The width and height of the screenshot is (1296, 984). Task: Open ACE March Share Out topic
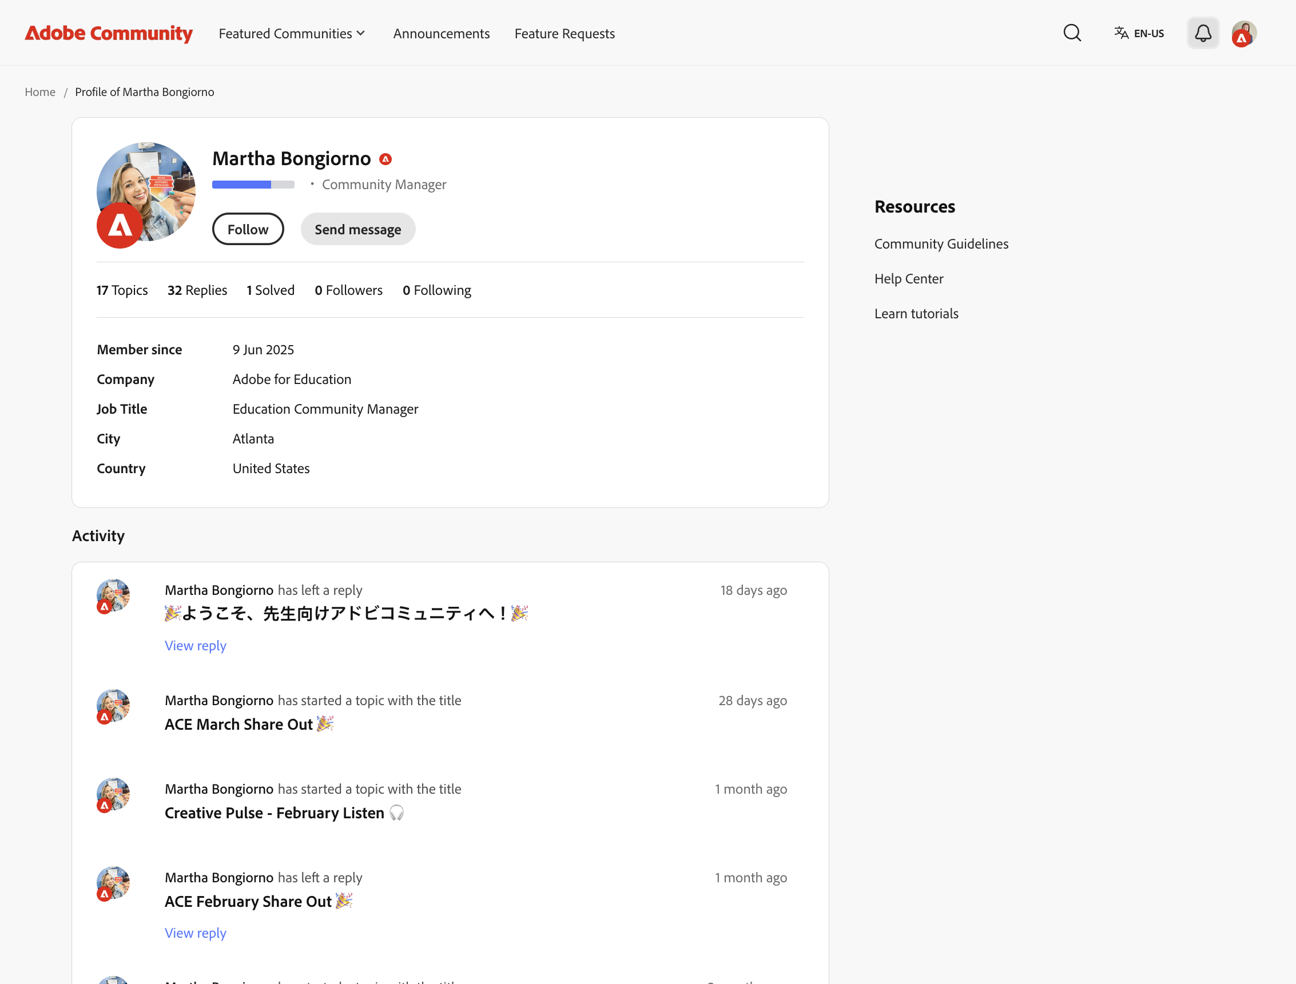(249, 725)
